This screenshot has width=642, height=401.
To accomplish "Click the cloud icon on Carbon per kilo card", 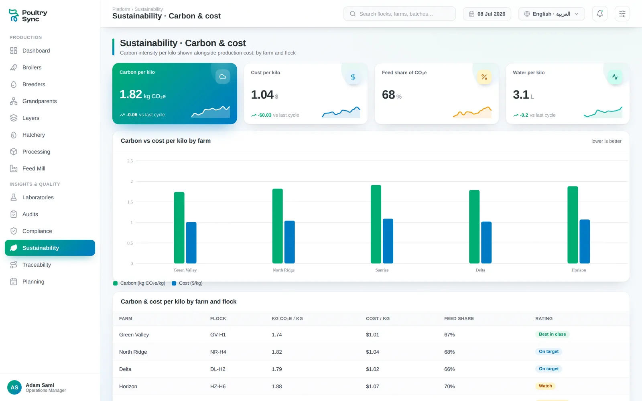I will 223,77.
